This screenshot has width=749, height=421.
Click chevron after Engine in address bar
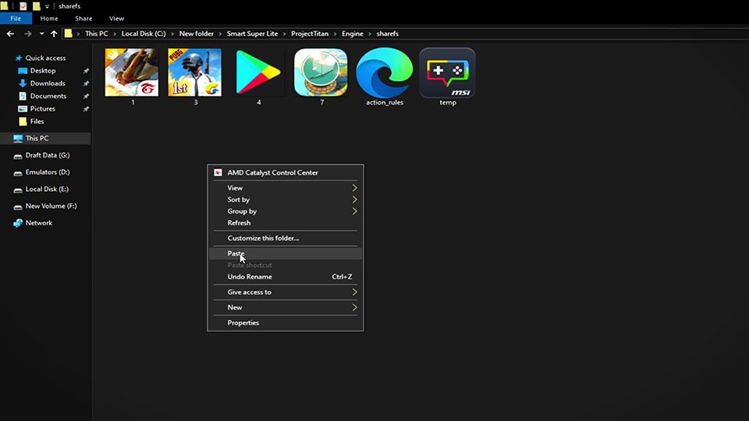coord(370,34)
